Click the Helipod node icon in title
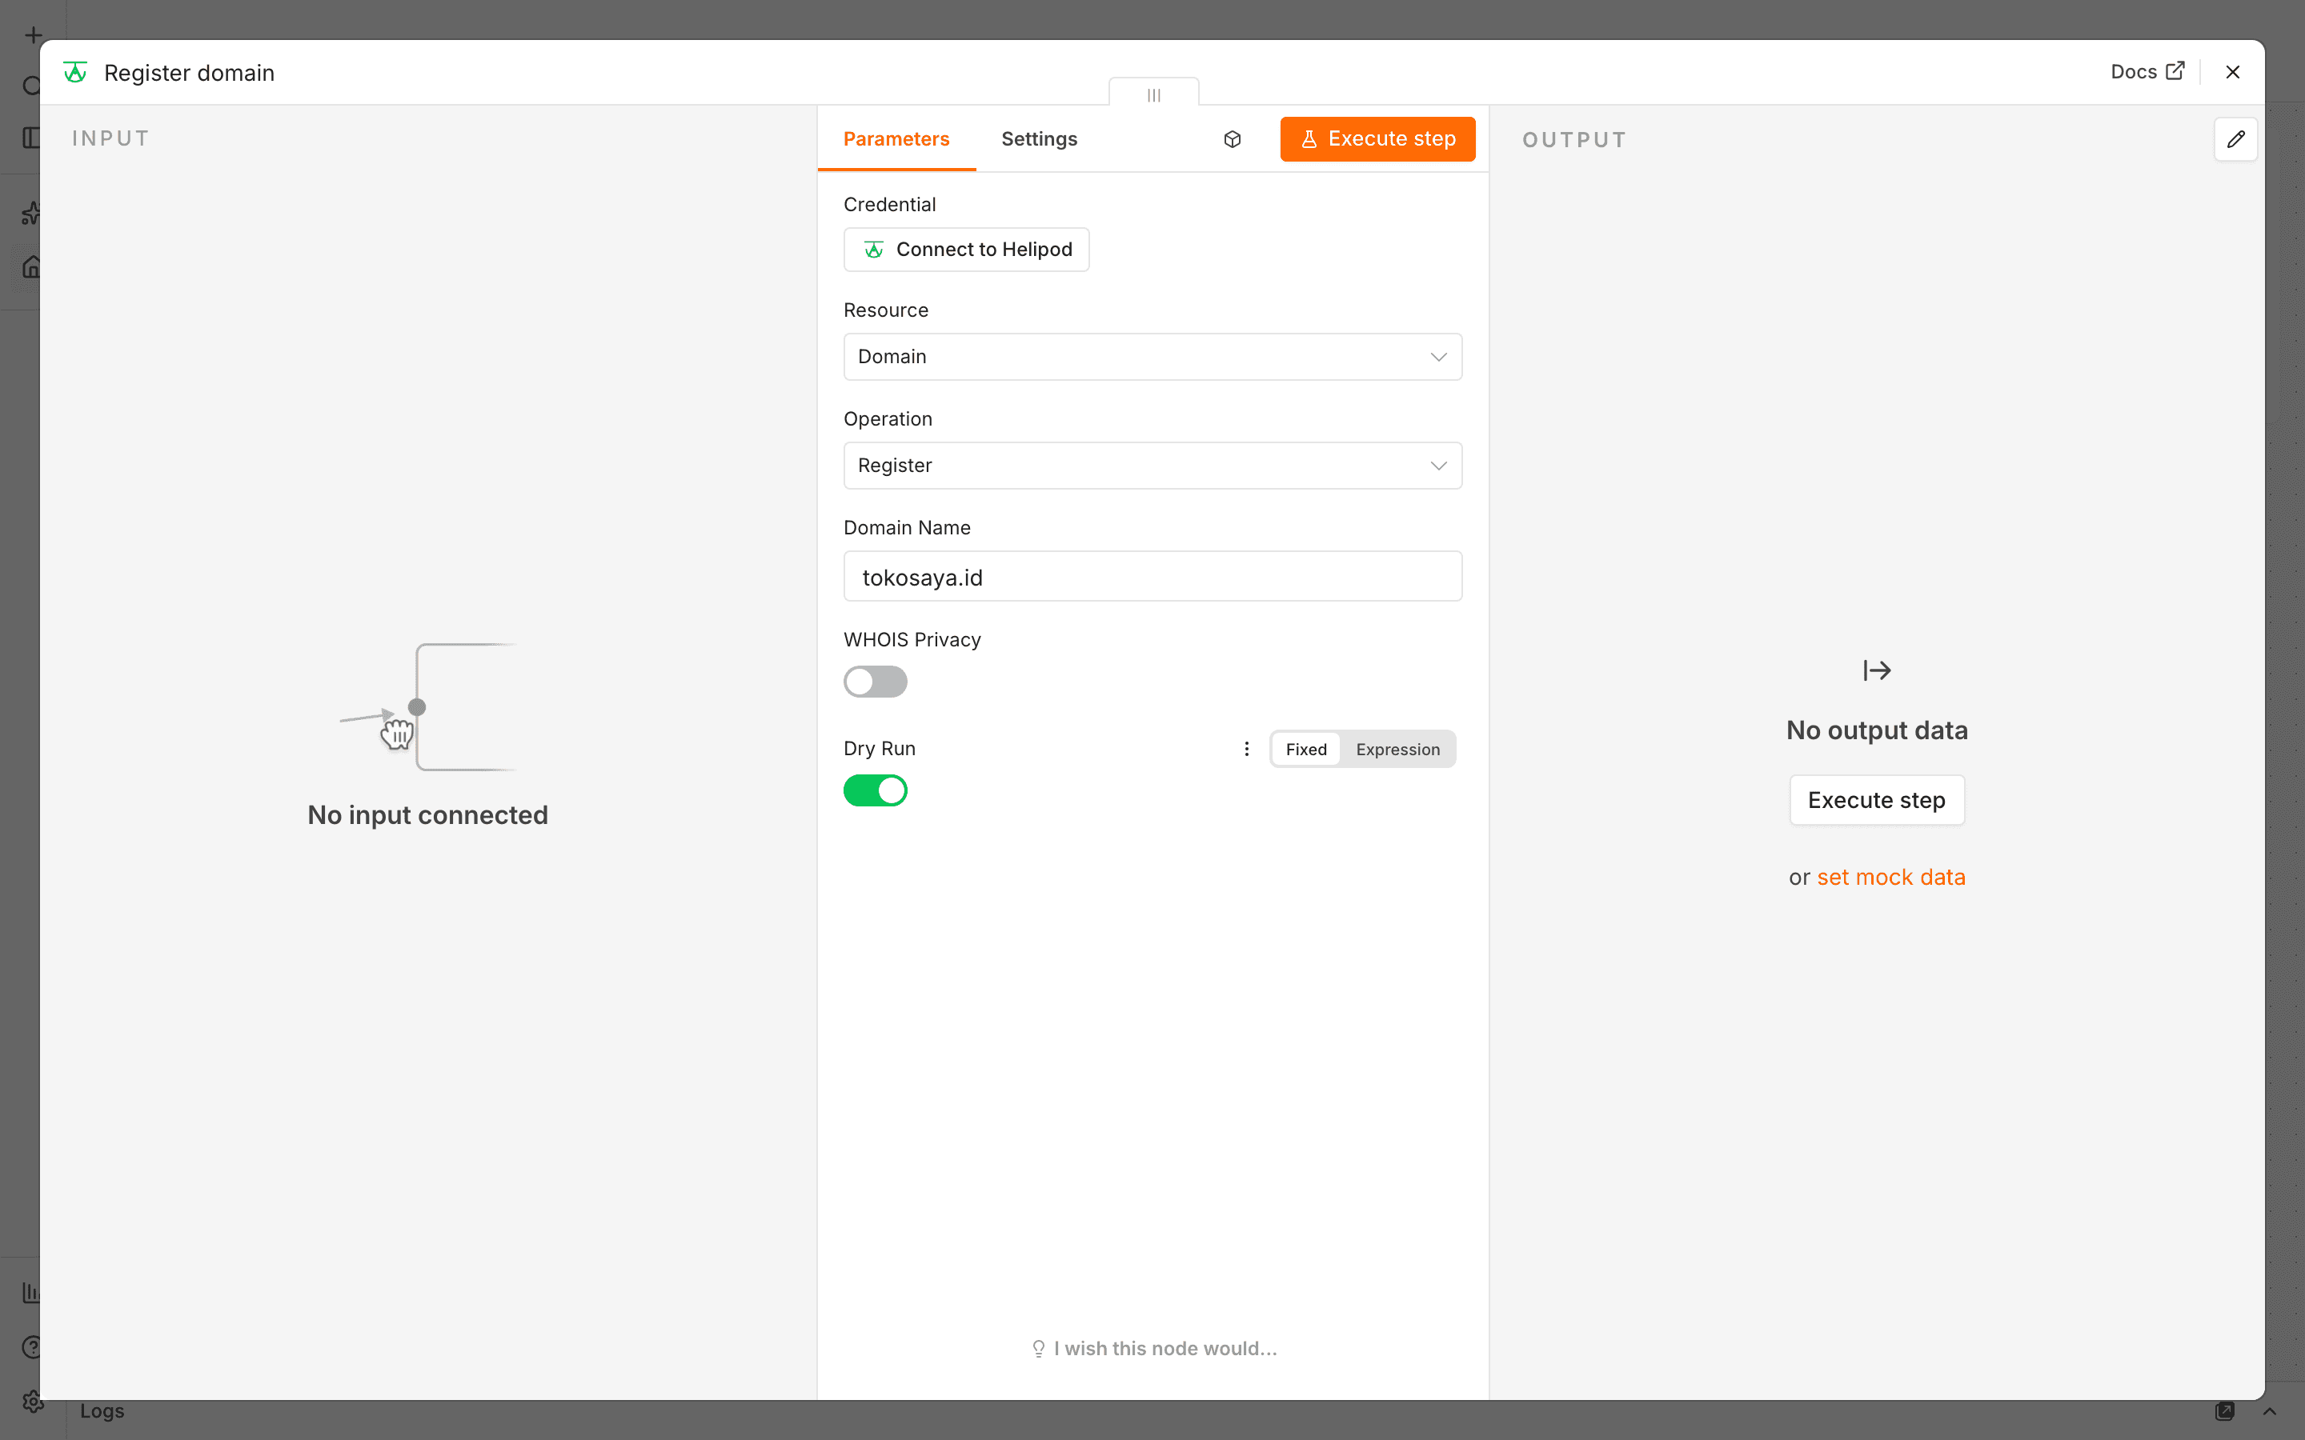2305x1440 pixels. pos(75,72)
